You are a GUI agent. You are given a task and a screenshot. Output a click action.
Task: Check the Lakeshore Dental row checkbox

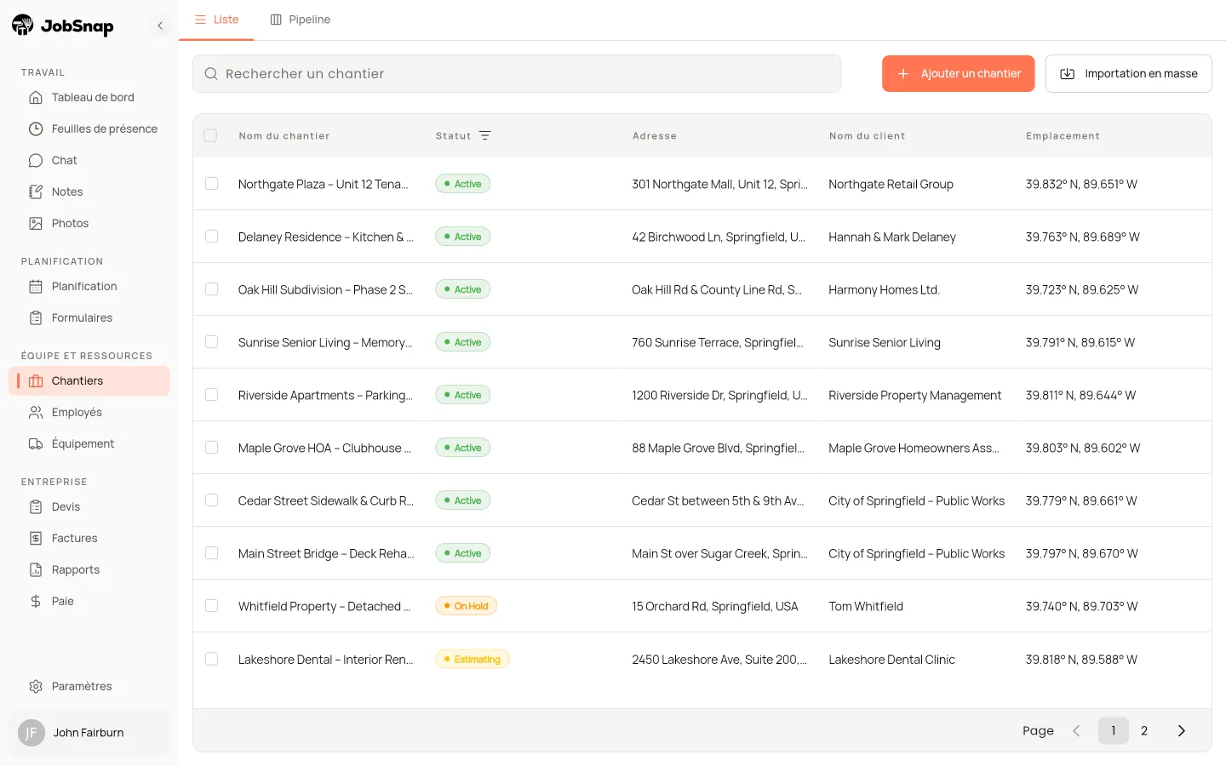point(212,659)
